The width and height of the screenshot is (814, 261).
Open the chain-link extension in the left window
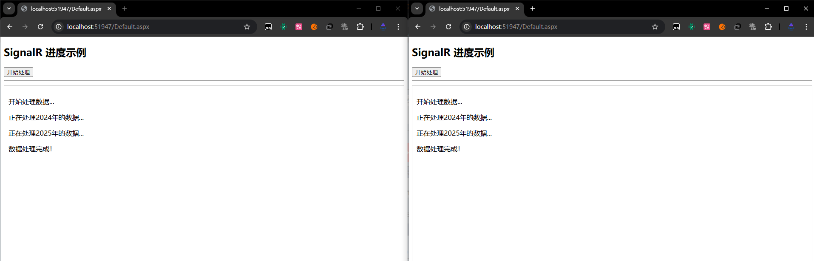(x=329, y=27)
